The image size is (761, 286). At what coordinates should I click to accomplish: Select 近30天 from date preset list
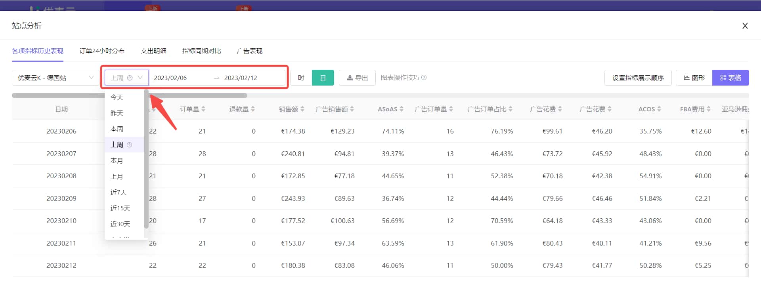click(x=124, y=224)
